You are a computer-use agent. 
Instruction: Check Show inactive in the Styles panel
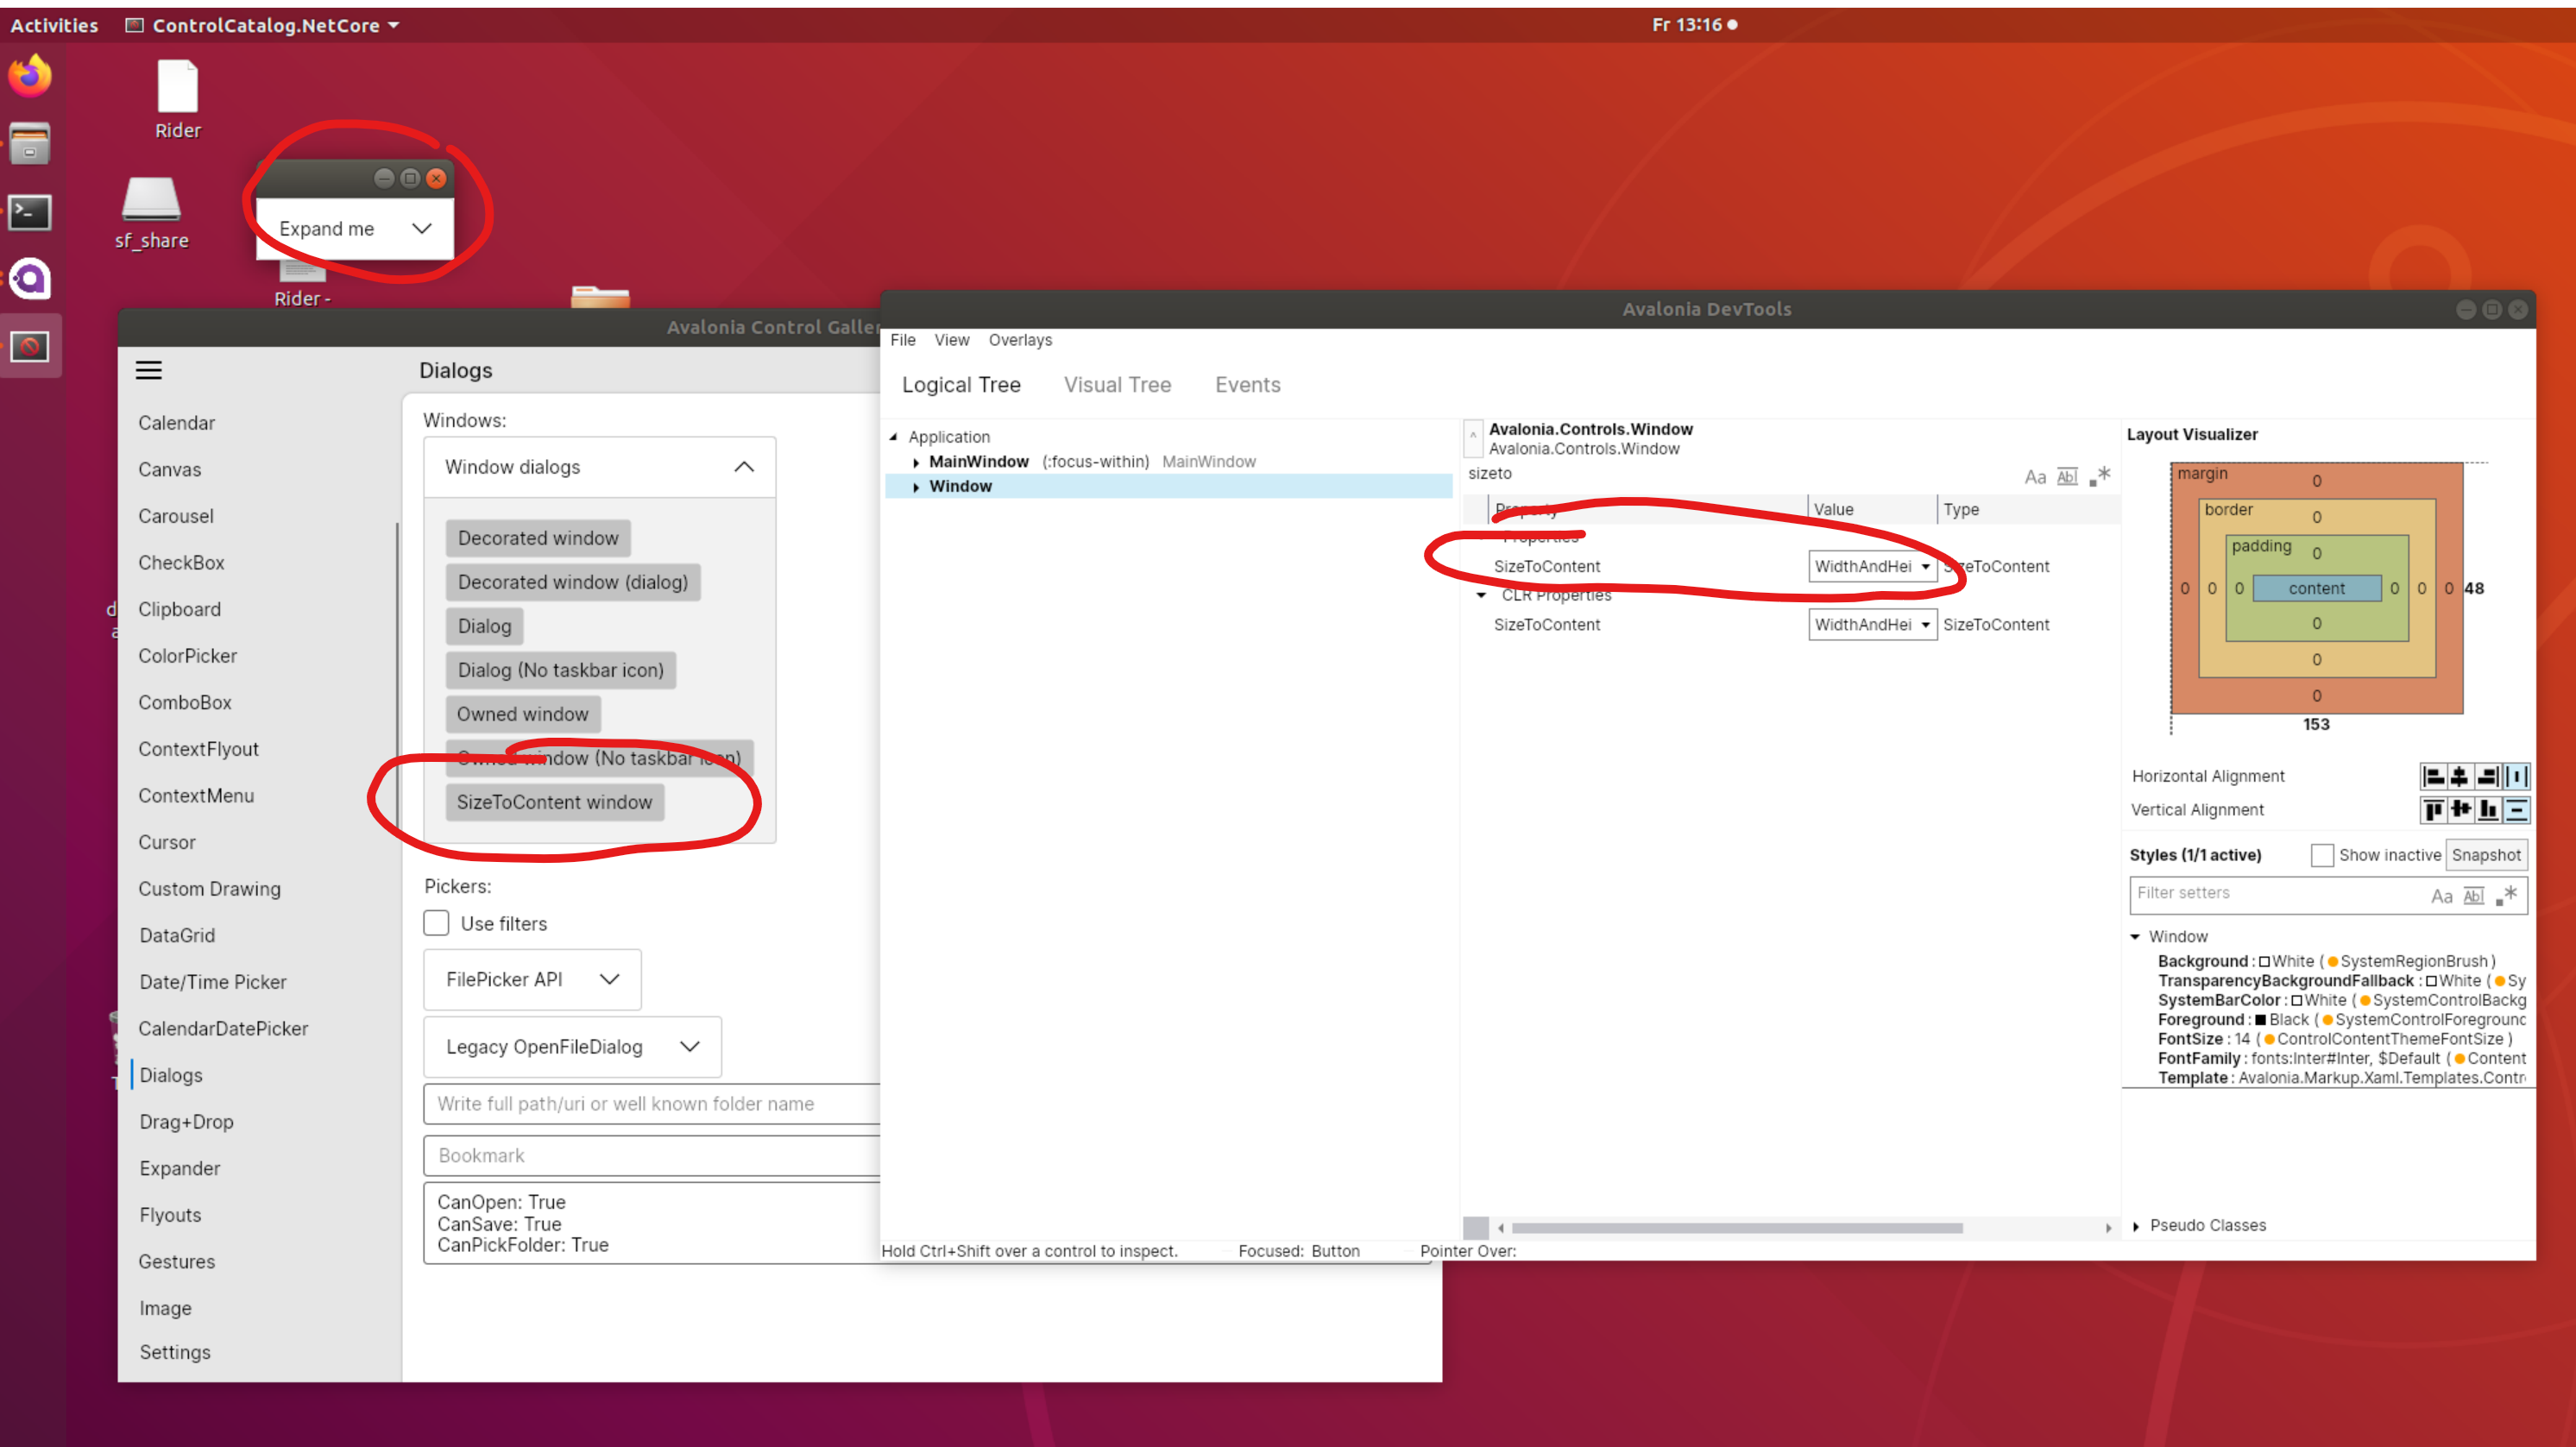(2322, 855)
